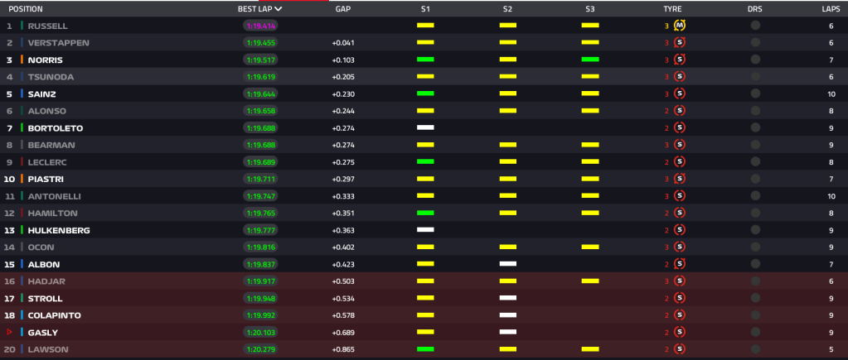Click Lawson's 1:20.279 lap time pill
Screen dimensions: 848x360
tap(260, 349)
